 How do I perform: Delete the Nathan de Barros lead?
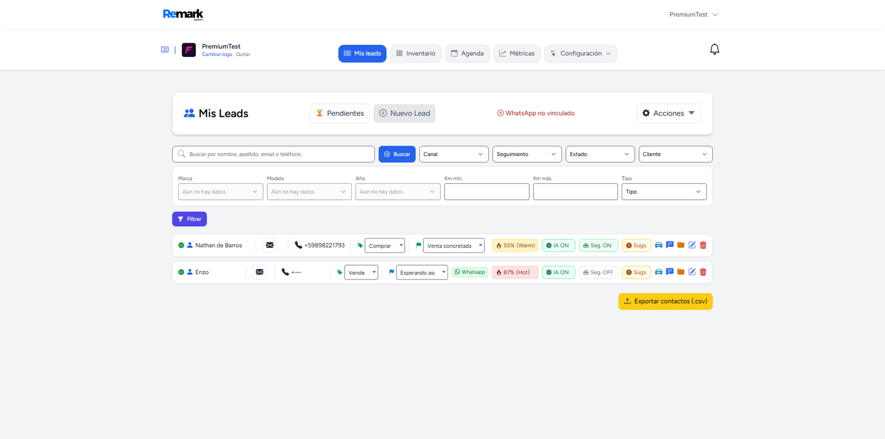[x=703, y=245]
